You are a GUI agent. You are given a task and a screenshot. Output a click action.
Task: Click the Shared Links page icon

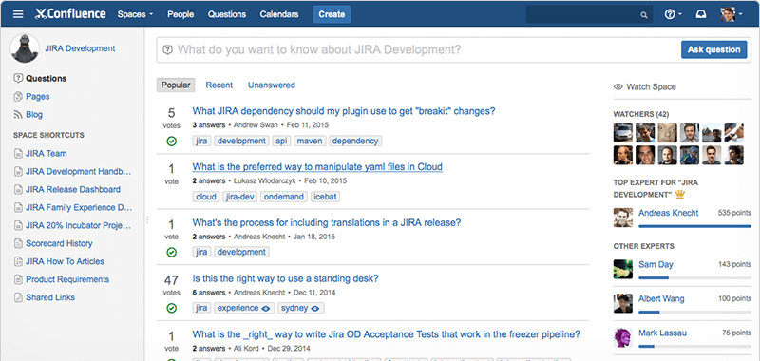(x=18, y=297)
